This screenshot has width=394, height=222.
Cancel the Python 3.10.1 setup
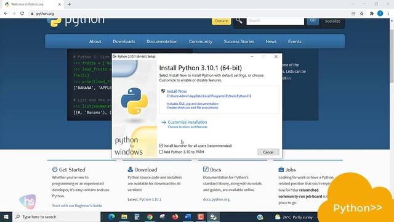coord(268,152)
